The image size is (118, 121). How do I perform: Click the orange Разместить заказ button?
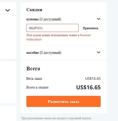[64, 101]
